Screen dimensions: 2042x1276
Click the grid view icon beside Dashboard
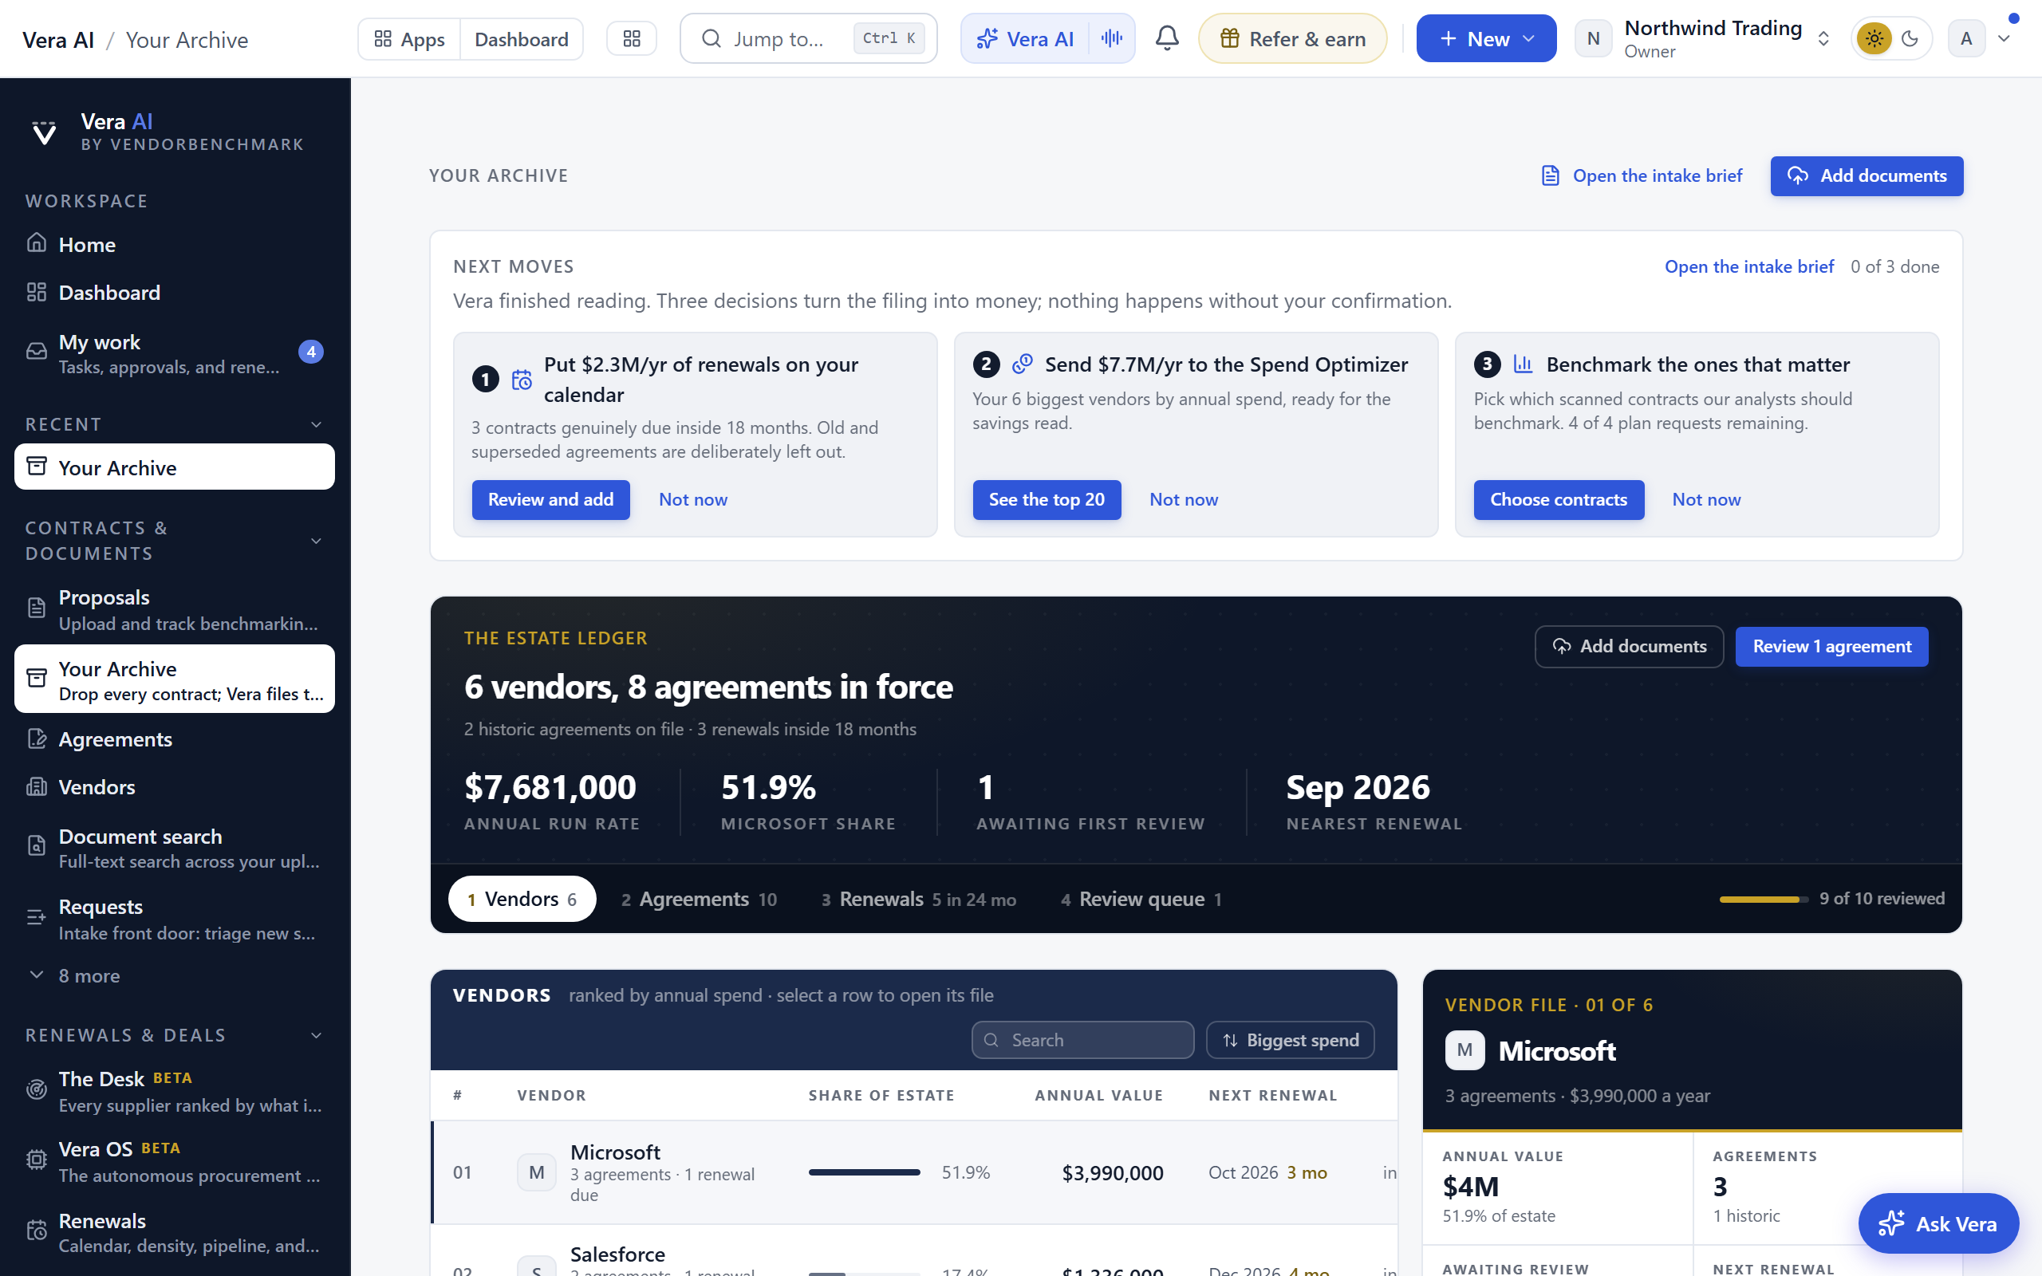[x=631, y=39]
